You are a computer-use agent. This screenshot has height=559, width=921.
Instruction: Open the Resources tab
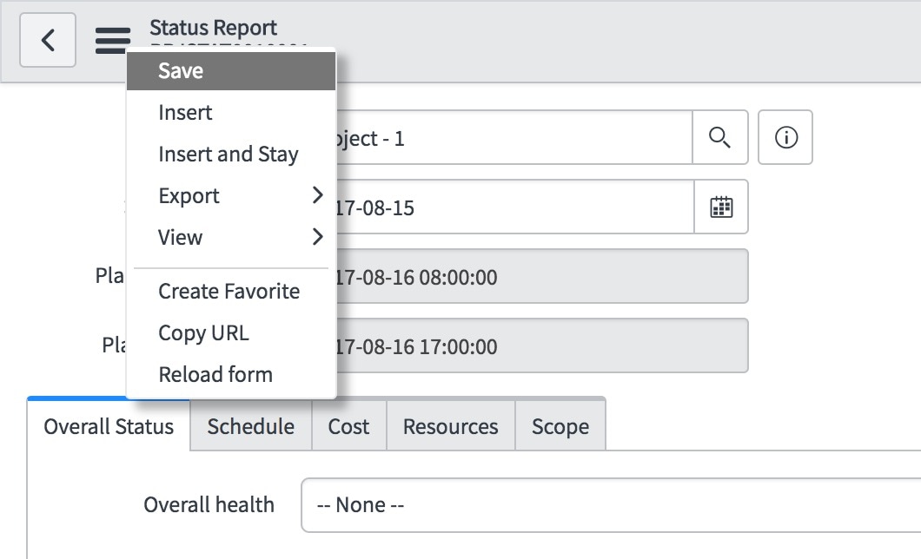coord(451,426)
